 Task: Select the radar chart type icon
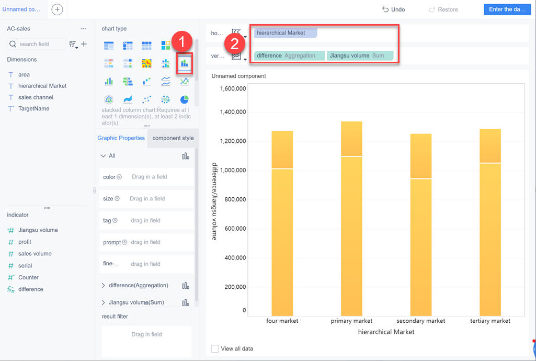(x=109, y=99)
